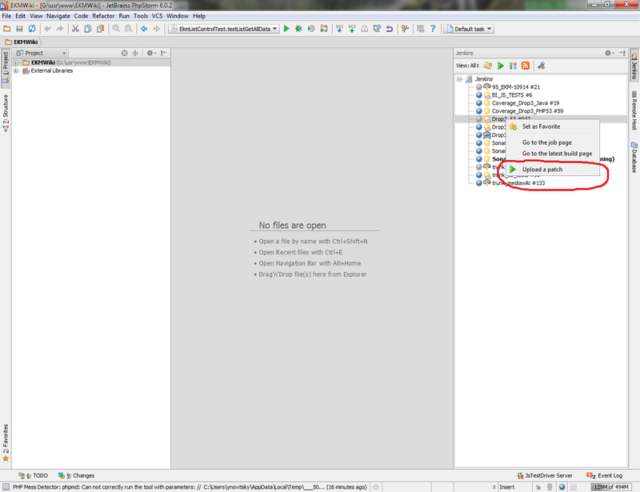
Task: Open the Update Project VCS icon
Action: 339,28
